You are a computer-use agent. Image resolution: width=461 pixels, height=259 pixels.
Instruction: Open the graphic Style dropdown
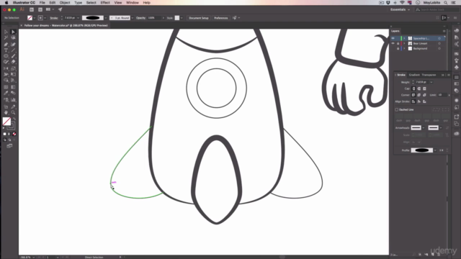[x=182, y=18]
